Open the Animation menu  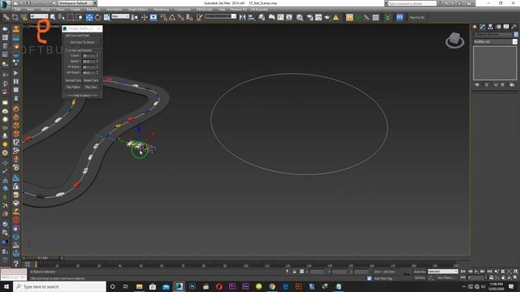pyautogui.click(x=114, y=10)
